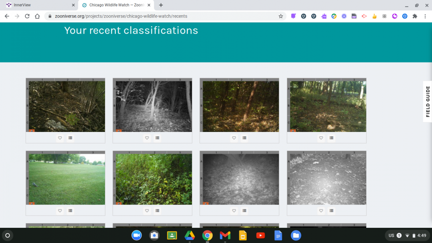Open the browser home page icon
This screenshot has height=243, width=432.
[37, 16]
